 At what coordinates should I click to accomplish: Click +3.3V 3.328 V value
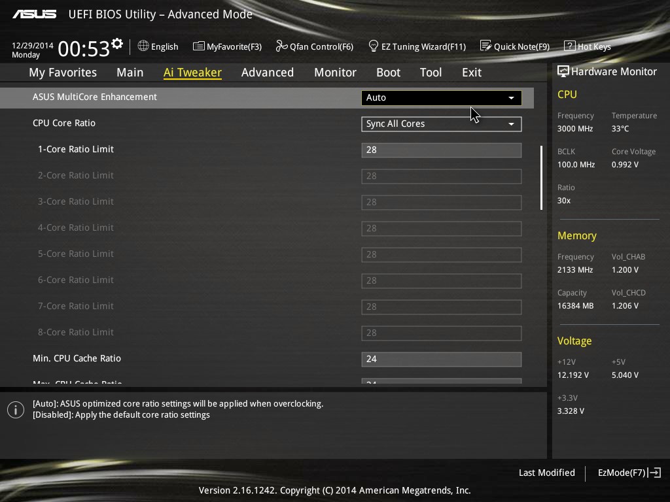(571, 410)
